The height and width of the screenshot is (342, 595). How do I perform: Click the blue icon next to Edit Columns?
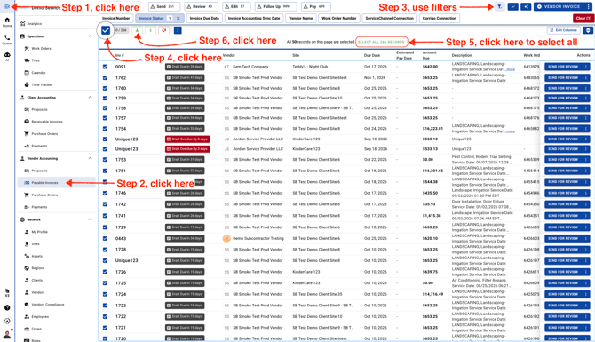[588, 30]
